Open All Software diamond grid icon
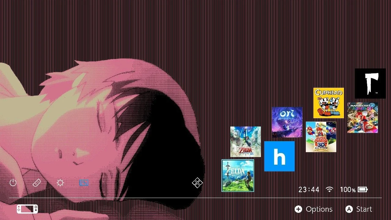This screenshot has width=391, height=220. click(x=197, y=183)
